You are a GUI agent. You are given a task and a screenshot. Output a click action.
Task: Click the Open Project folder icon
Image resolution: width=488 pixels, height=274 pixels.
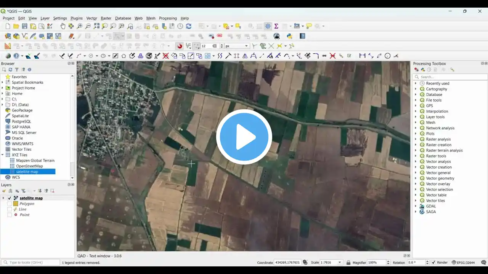[x=16, y=26]
